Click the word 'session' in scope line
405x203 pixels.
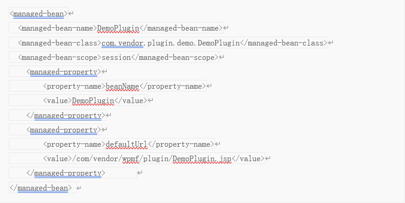116,57
